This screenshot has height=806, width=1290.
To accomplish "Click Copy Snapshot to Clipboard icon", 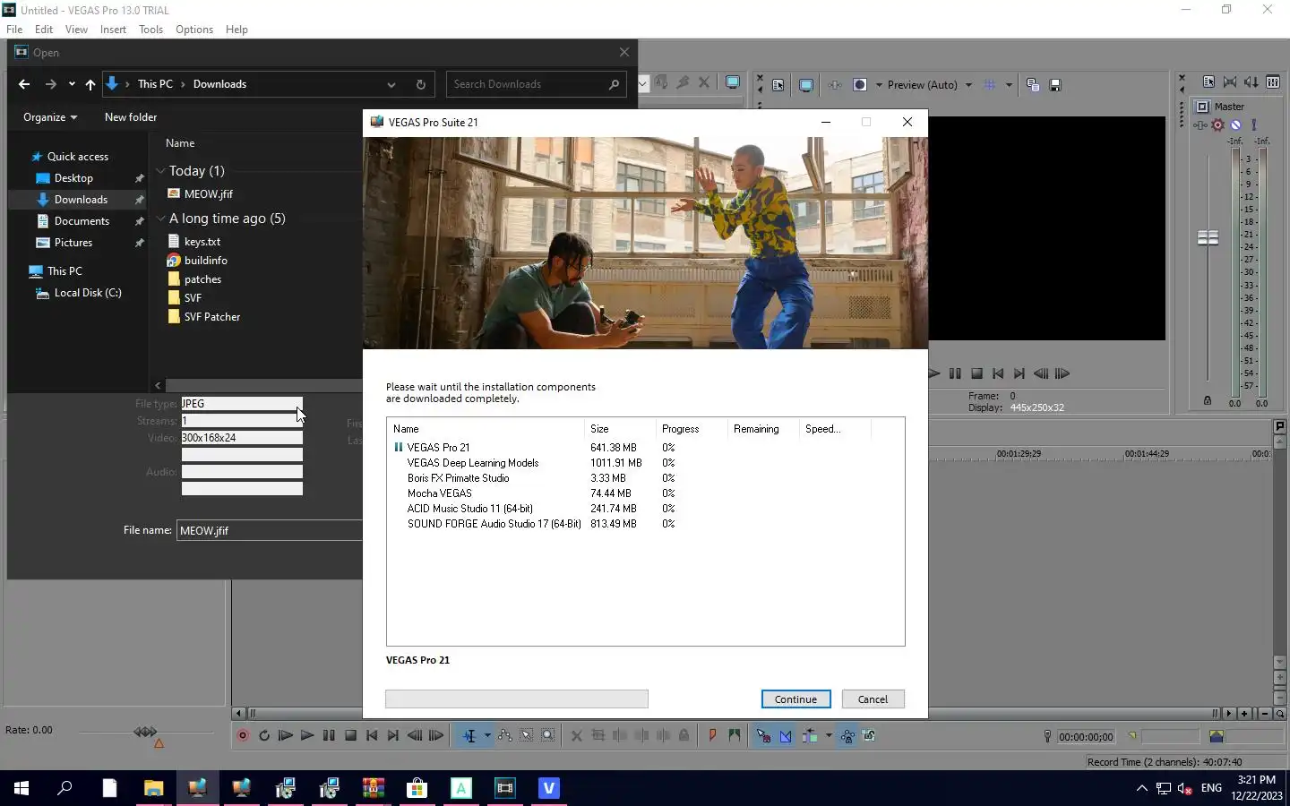I will click(1033, 85).
